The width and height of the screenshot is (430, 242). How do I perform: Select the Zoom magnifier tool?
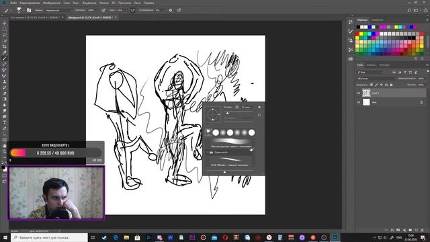(5, 151)
